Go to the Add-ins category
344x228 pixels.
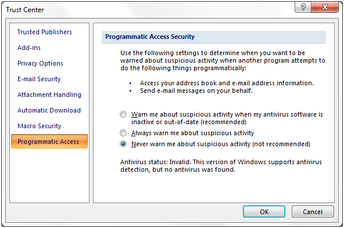[29, 48]
